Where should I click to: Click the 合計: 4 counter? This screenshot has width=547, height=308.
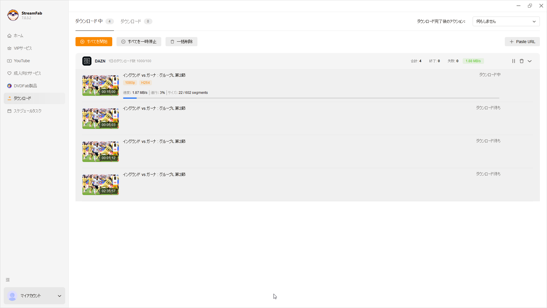coord(416,61)
